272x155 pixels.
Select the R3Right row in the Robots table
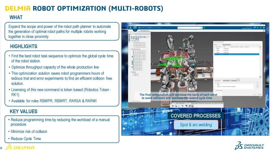tap(237, 52)
